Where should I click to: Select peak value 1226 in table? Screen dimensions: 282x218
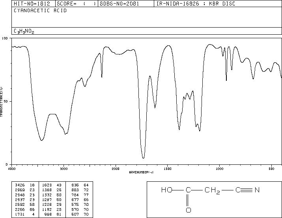pos(47,205)
